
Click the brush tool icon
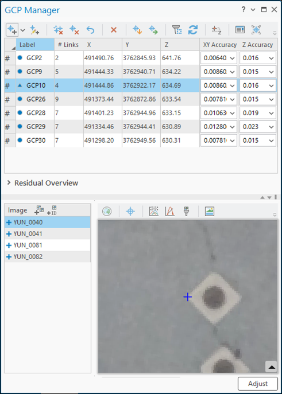pyautogui.click(x=186, y=211)
